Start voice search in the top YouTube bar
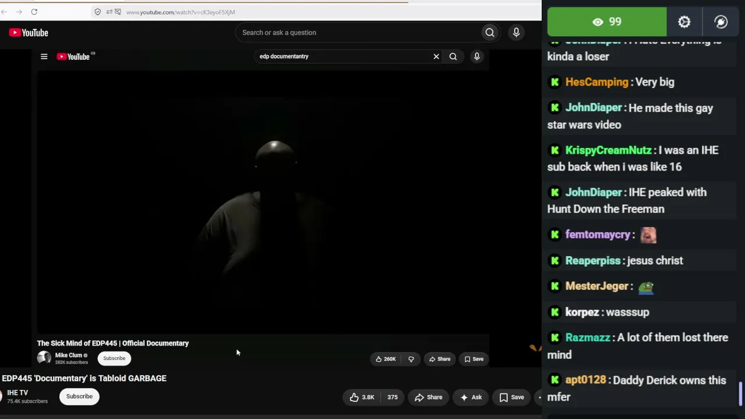Viewport: 745px width, 419px height. (x=516, y=33)
